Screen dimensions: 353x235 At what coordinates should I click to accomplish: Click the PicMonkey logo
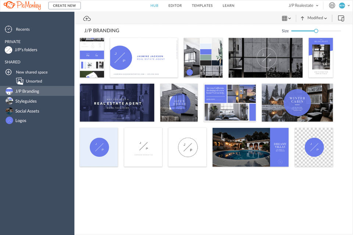(x=22, y=5)
